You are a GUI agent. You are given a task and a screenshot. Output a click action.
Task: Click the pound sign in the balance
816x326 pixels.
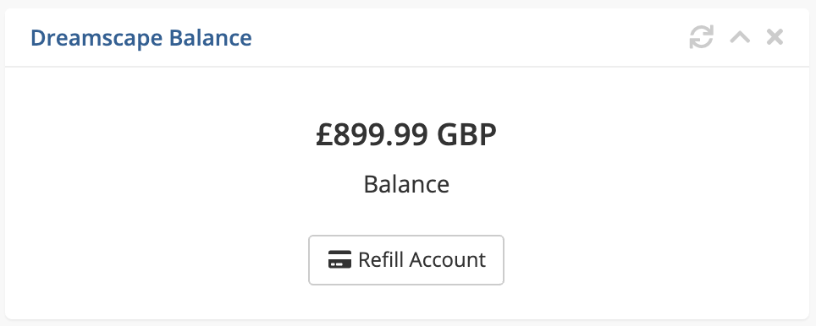coord(323,134)
